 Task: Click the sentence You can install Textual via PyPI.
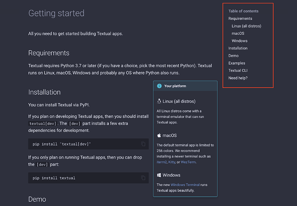pyautogui.click(x=59, y=105)
